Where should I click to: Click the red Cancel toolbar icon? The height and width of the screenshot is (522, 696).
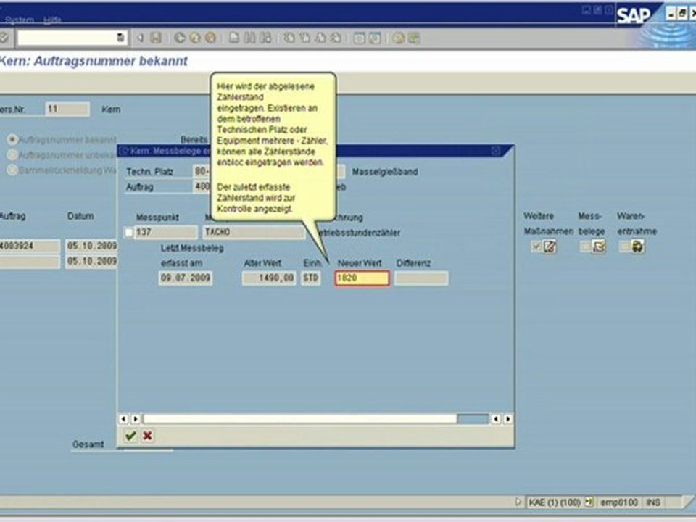tap(210, 38)
